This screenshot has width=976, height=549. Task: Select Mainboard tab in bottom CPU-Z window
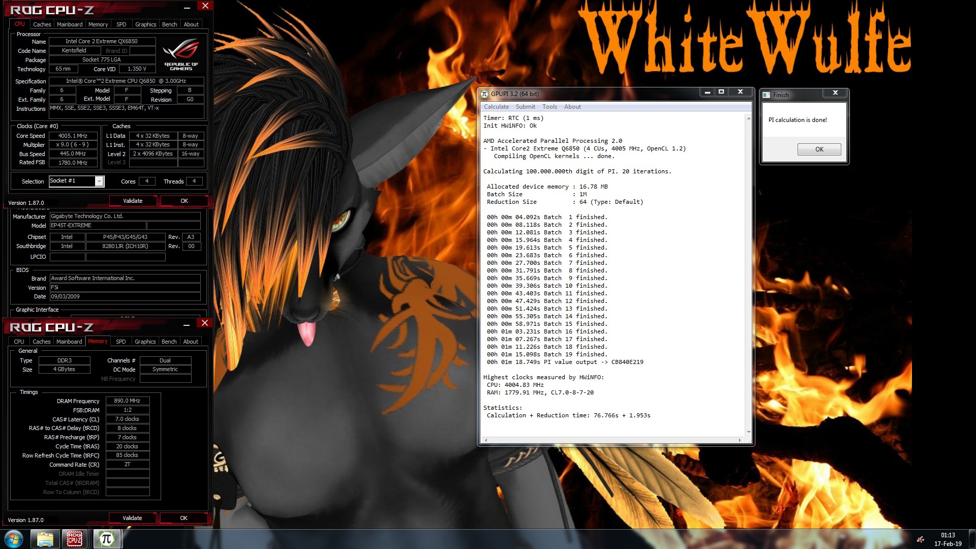pos(69,342)
